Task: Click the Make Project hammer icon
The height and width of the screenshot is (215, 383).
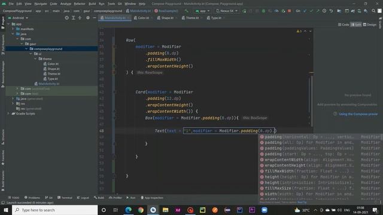Action: tap(186, 11)
